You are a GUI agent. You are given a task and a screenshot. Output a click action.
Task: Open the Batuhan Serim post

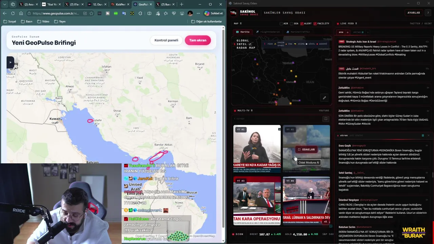(383, 234)
